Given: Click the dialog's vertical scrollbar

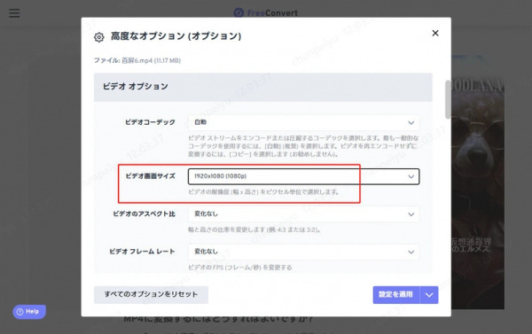Looking at the screenshot, I should 448,99.
